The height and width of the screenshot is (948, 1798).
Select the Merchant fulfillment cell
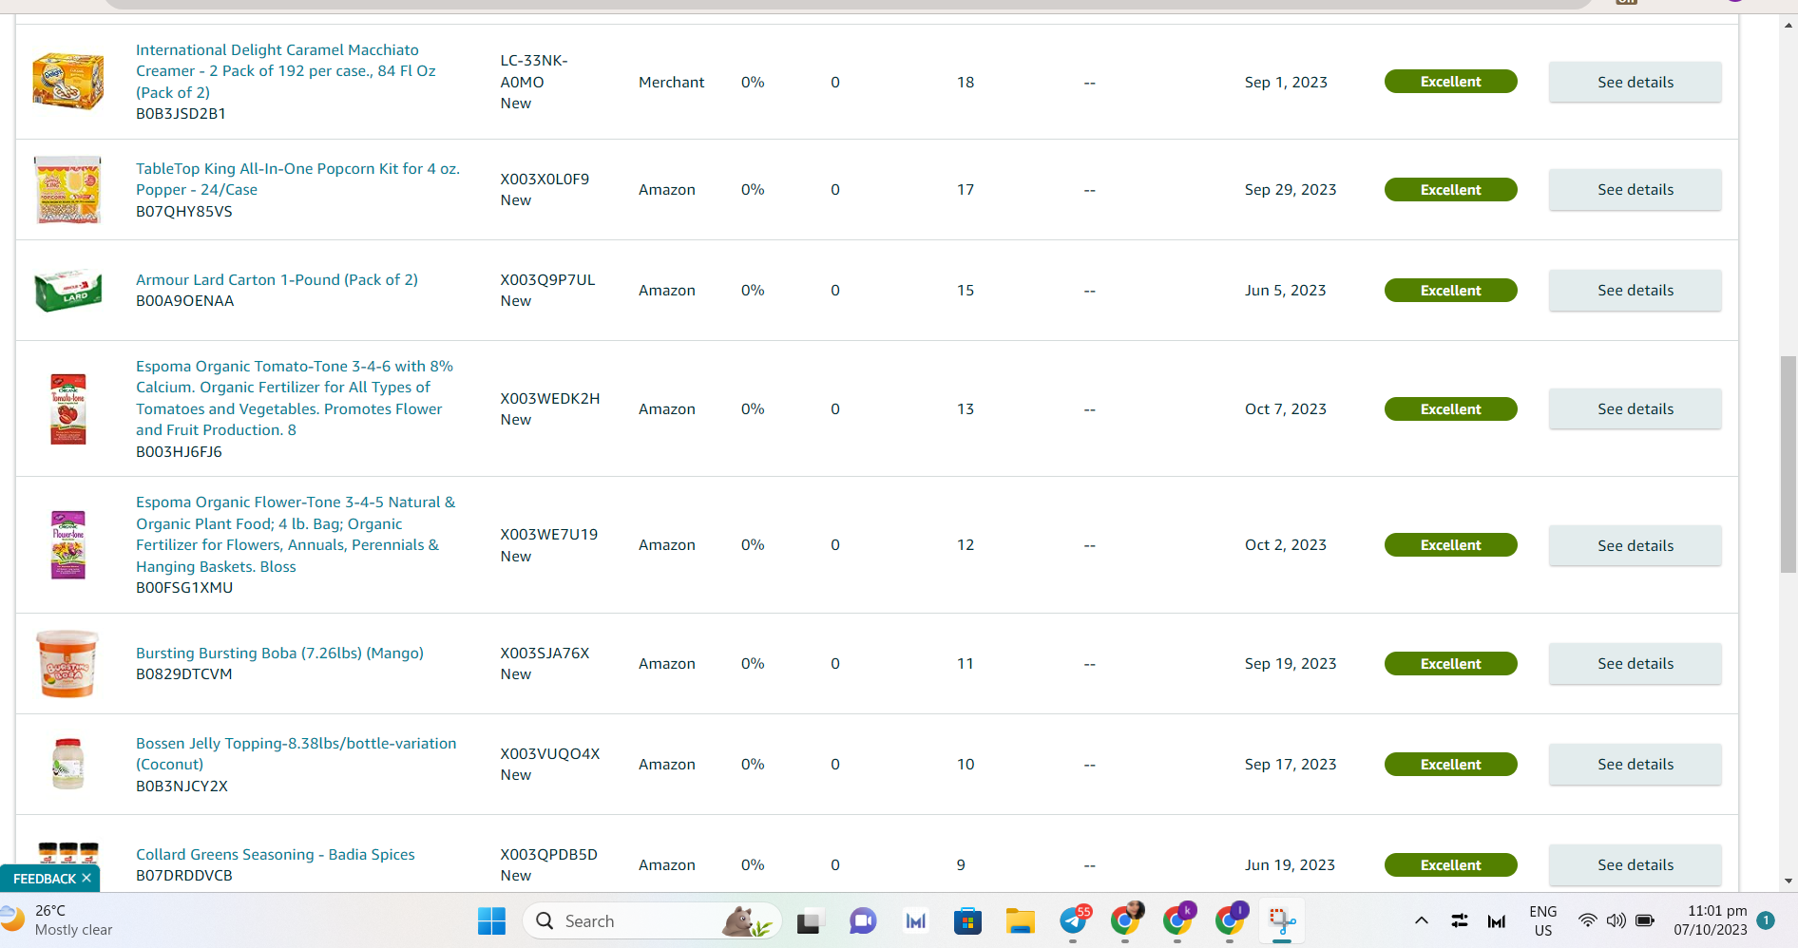[x=672, y=83]
